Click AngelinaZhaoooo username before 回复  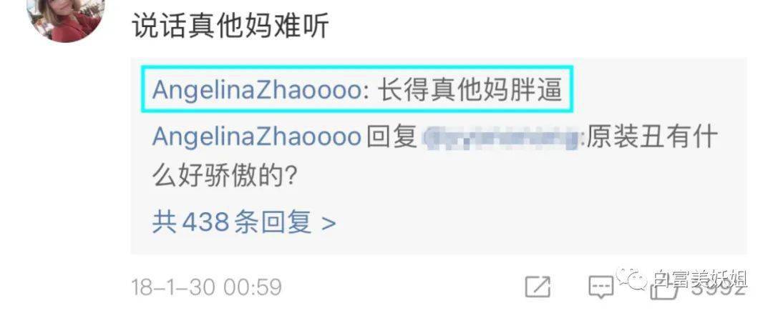[x=256, y=136]
